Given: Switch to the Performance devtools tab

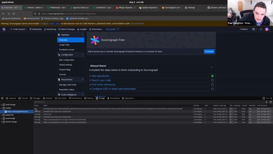Looking at the screenshot, I should click(76, 98).
